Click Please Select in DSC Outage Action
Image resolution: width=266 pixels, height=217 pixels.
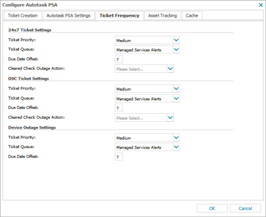point(130,118)
